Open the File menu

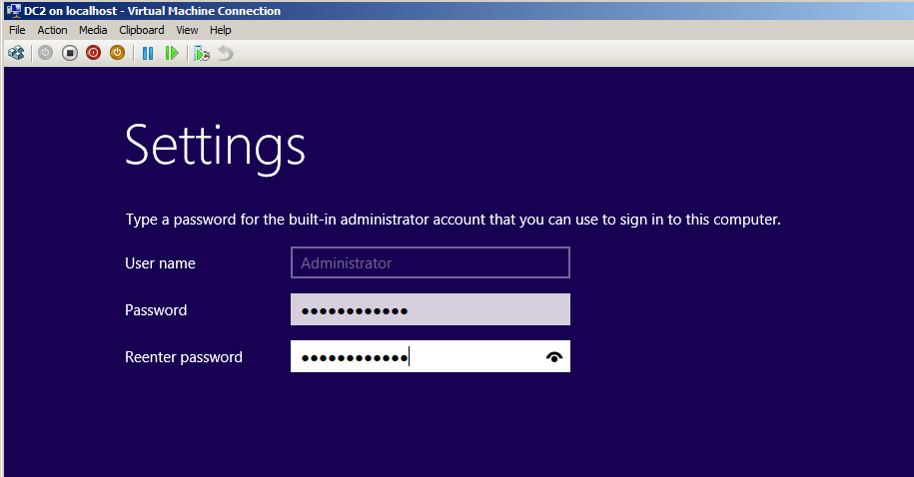coord(17,30)
